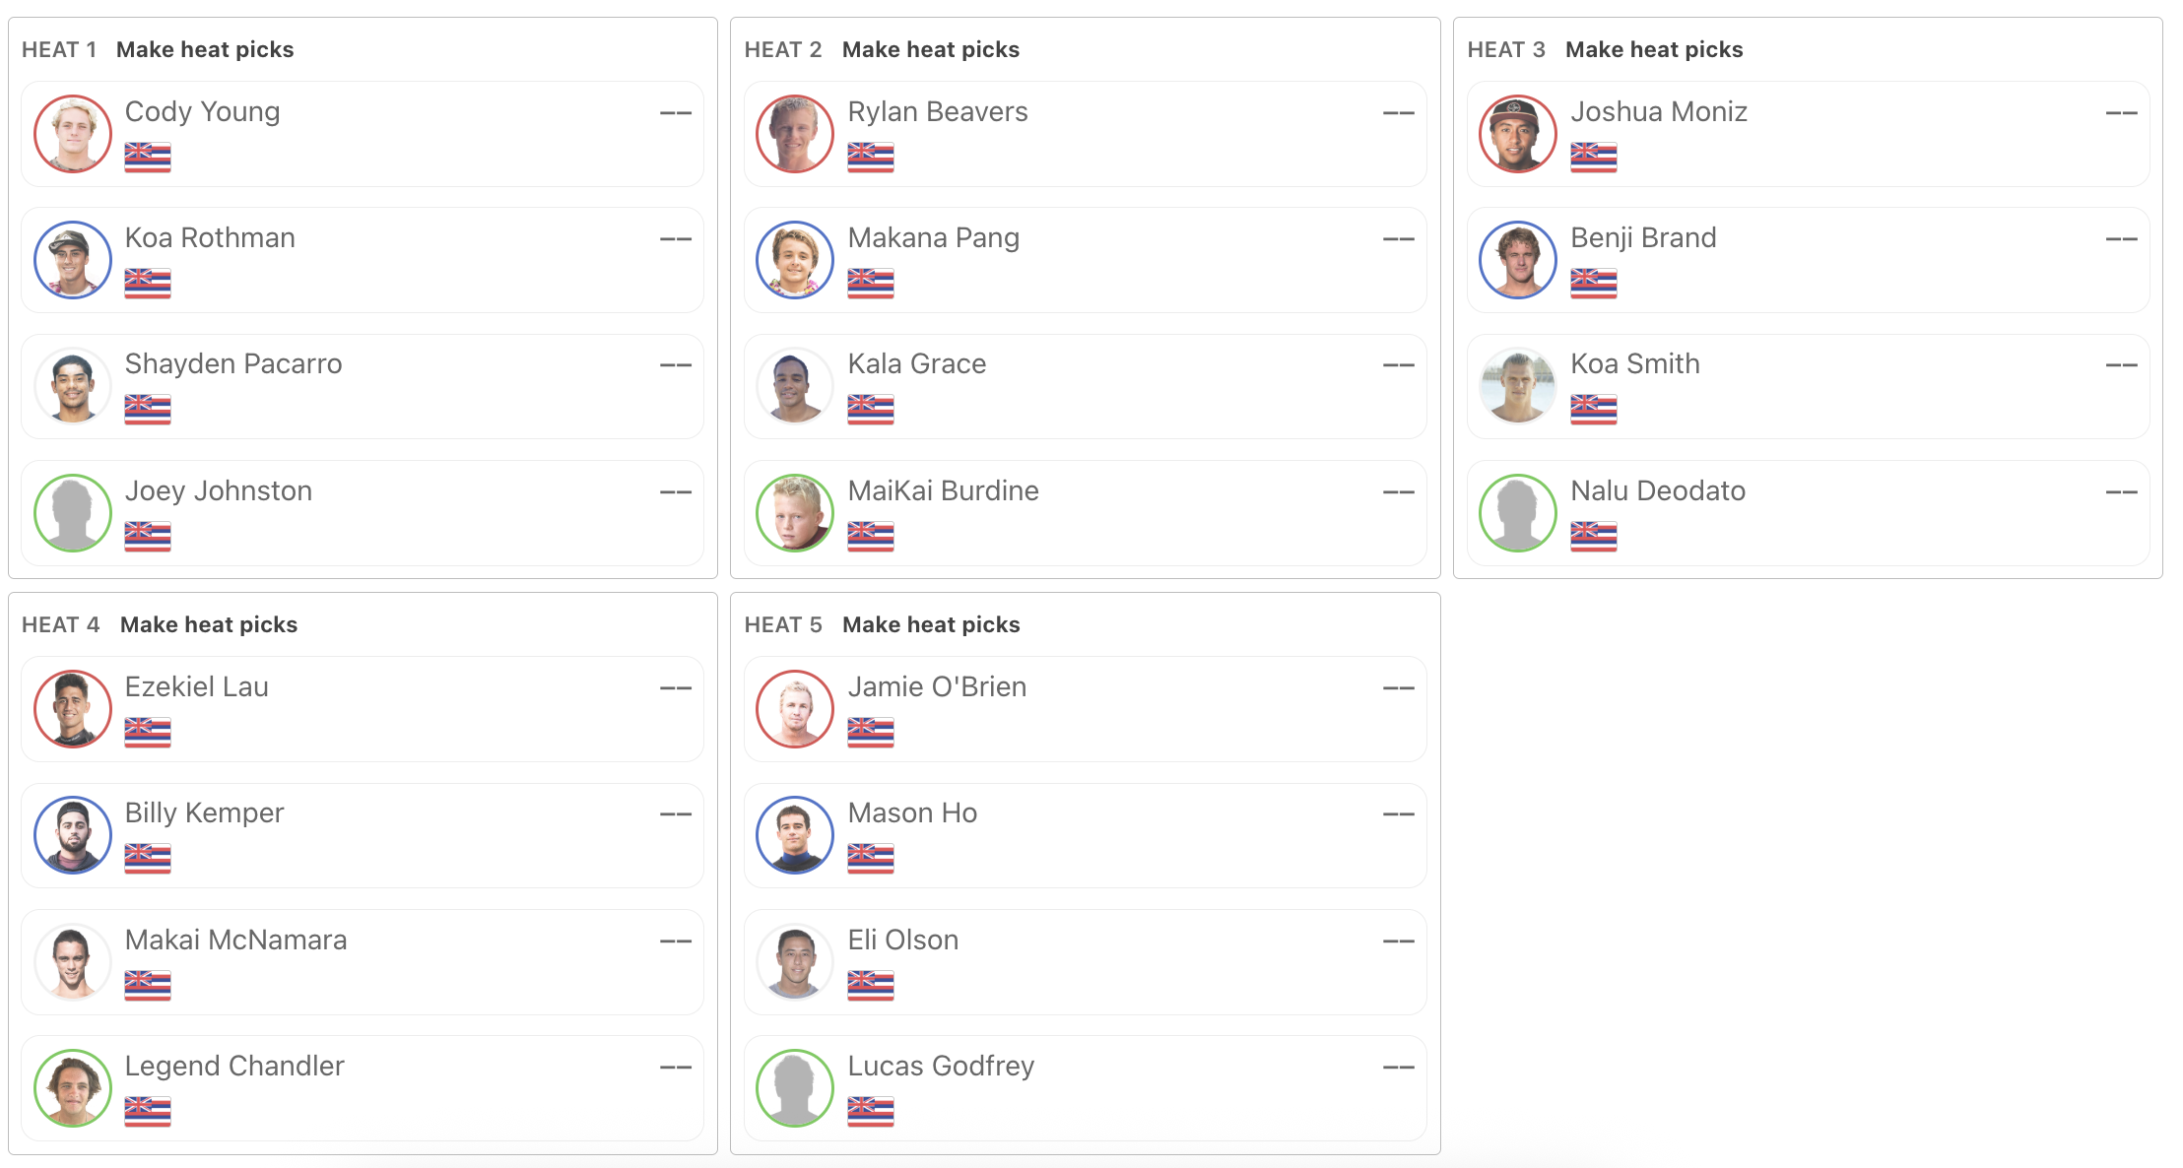Select Billy Kemper's name
The height and width of the screenshot is (1168, 2183).
point(204,812)
